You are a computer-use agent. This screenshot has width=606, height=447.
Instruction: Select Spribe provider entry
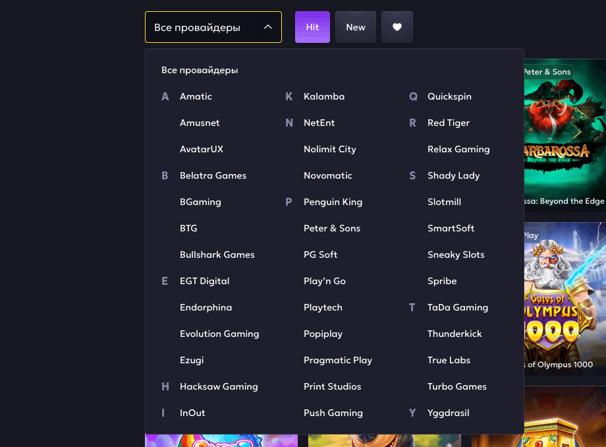pyautogui.click(x=442, y=281)
